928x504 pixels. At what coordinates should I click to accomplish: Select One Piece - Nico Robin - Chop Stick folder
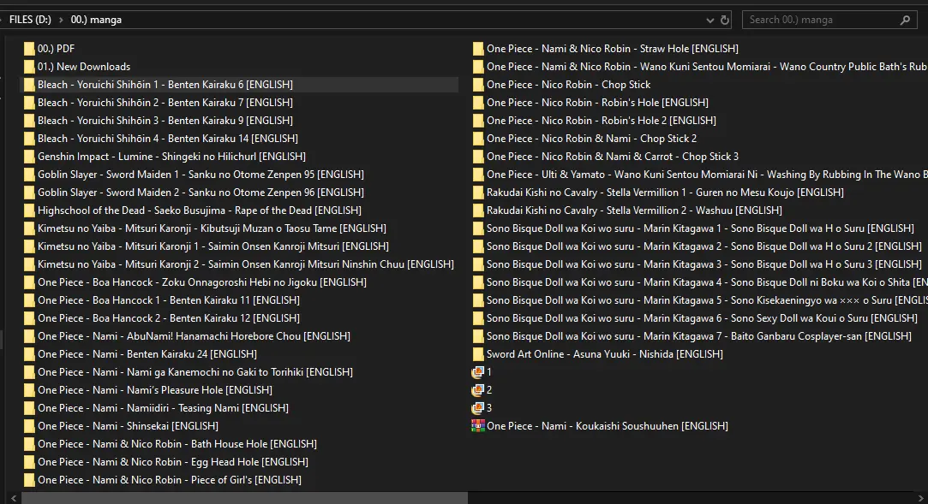point(561,85)
